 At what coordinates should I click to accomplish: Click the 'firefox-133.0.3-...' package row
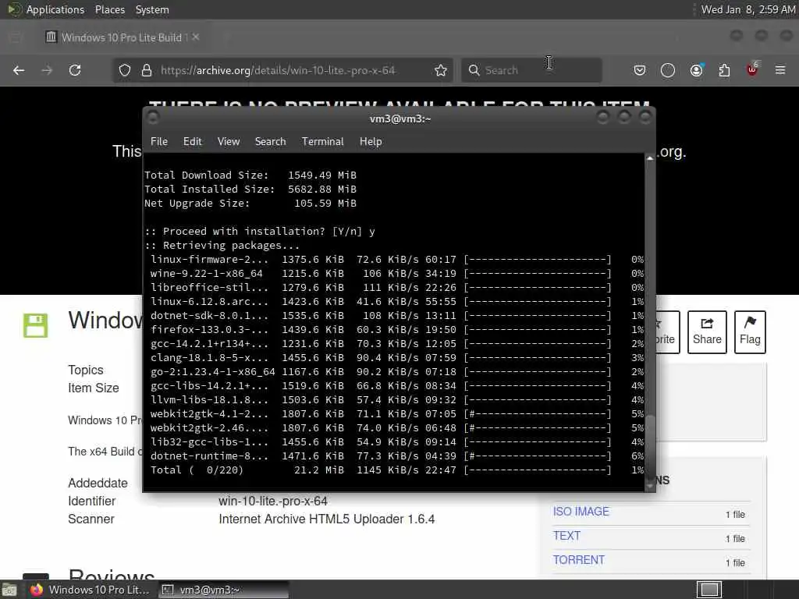click(396, 330)
